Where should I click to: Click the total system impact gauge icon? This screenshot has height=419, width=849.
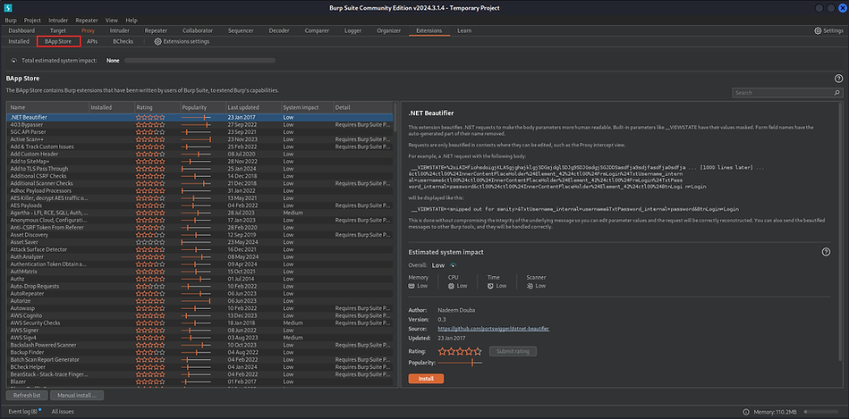tap(14, 61)
